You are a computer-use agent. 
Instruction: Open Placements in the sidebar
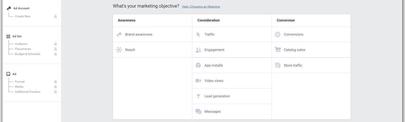coord(23,49)
